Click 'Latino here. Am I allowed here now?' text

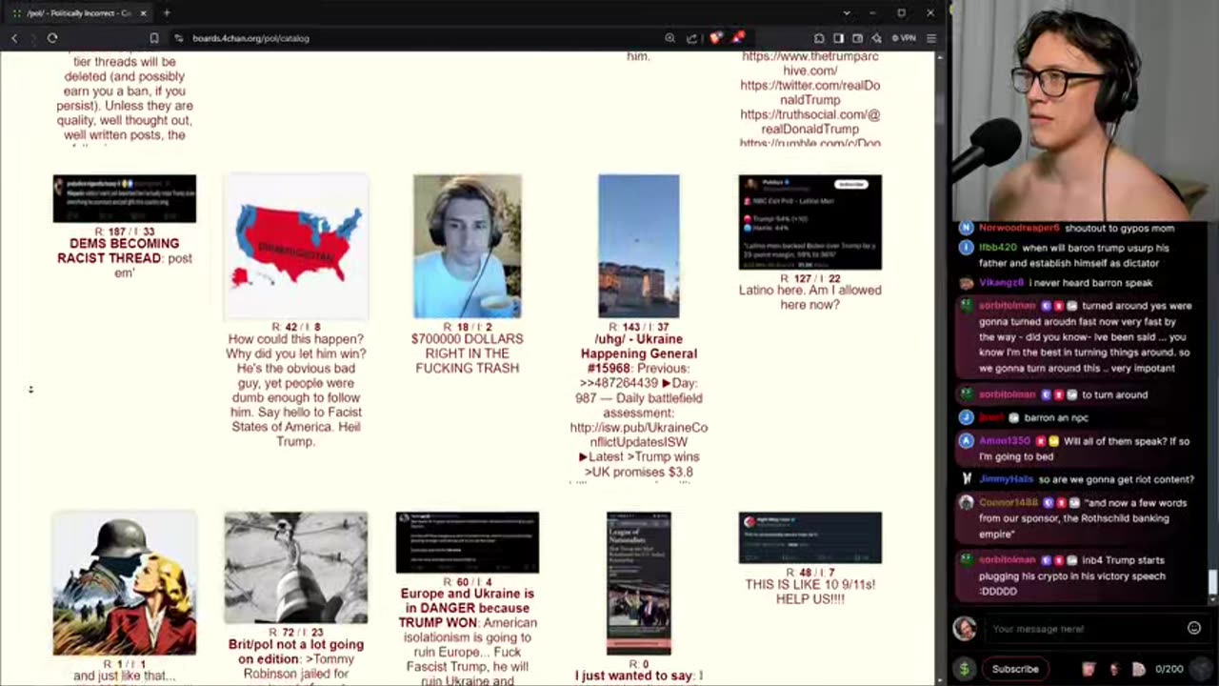point(809,297)
